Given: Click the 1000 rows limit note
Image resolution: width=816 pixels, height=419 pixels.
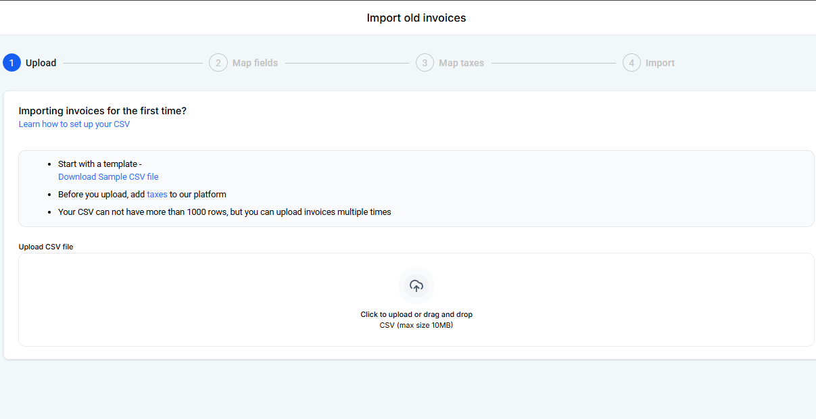Looking at the screenshot, I should pos(224,212).
